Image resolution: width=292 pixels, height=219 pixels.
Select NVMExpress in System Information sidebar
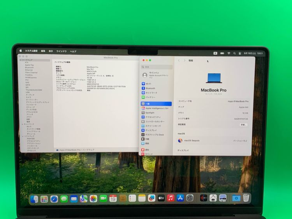(31, 77)
